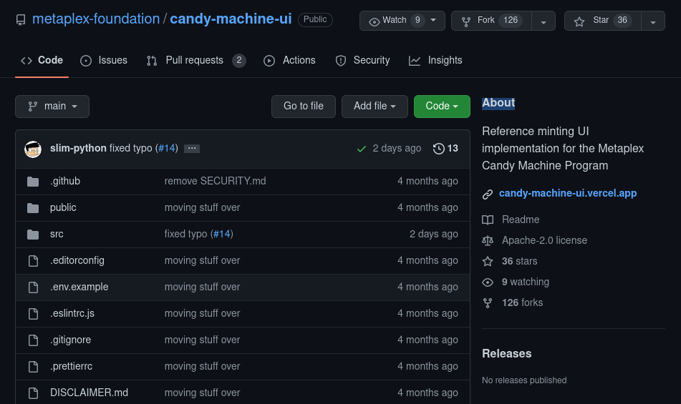Click the slim-python user avatar
The width and height of the screenshot is (681, 404).
click(x=33, y=149)
